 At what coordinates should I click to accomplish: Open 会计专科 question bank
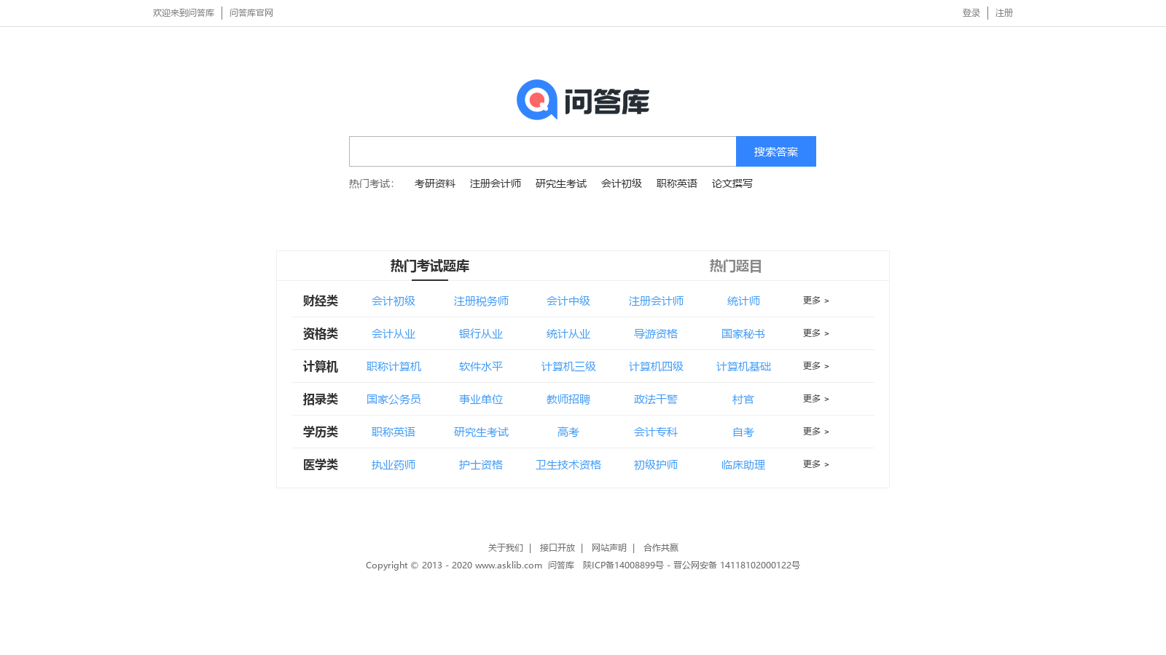coord(656,432)
